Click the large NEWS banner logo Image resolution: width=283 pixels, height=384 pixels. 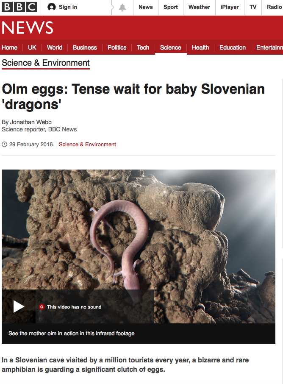28,28
